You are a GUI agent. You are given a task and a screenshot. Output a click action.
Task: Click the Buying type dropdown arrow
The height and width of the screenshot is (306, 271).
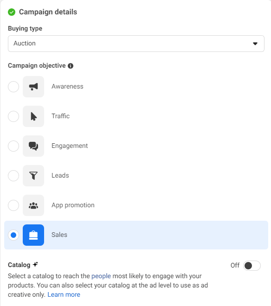tap(255, 44)
